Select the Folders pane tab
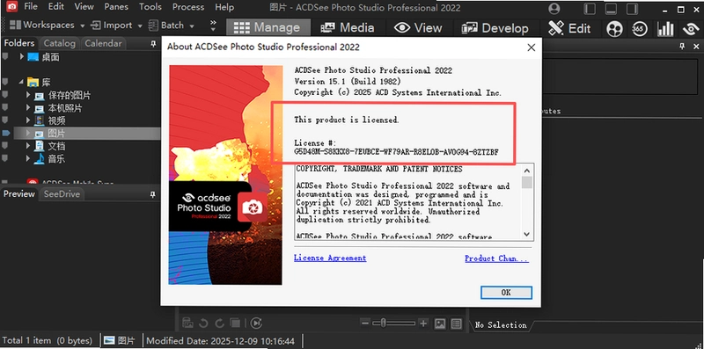The image size is (704, 349). click(x=19, y=43)
